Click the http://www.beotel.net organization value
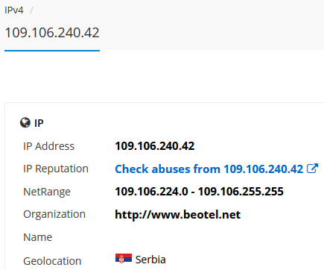This screenshot has width=324, height=270. coord(178,215)
